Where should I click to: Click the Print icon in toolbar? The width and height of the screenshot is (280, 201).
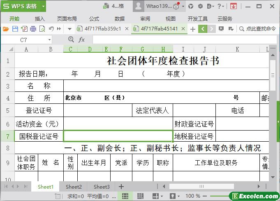33,29
